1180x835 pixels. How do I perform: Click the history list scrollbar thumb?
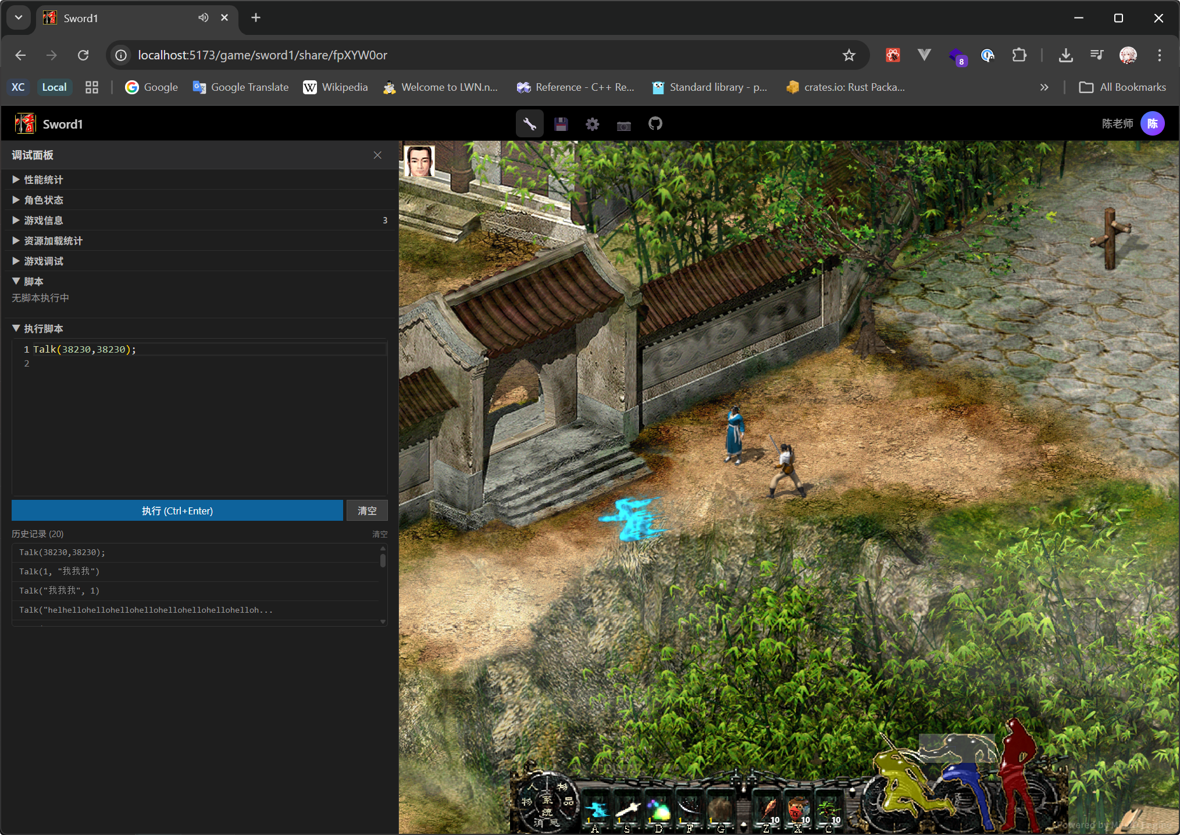tap(383, 560)
